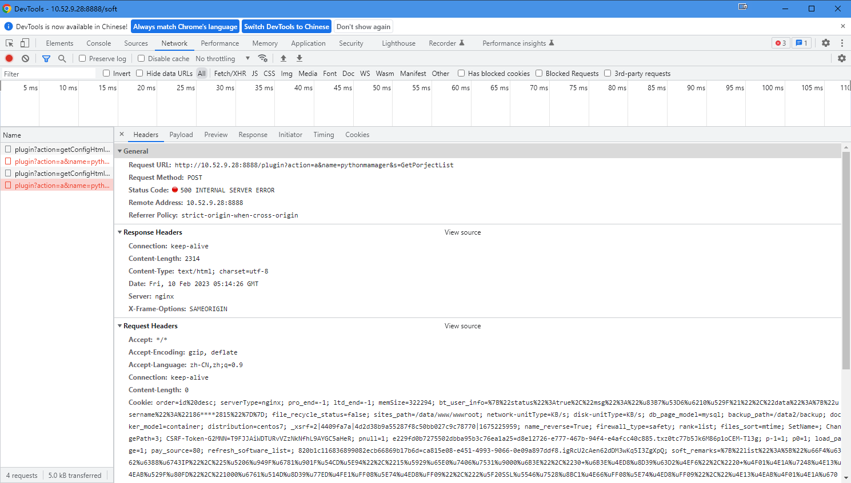Click the headers pane vertical scrollbar
Screen dimensions: 851x483
(x=846, y=260)
